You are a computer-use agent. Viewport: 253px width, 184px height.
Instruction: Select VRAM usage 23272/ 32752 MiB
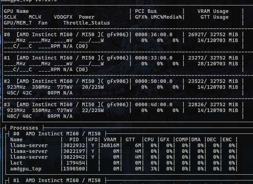(x=213, y=58)
